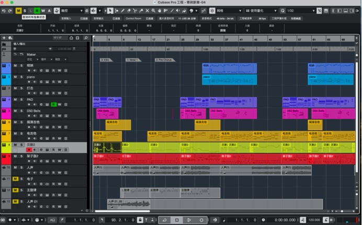Screen dimensions: 362x225
Task: Open the 网格 snap type dropdown
Action: pos(229,10)
